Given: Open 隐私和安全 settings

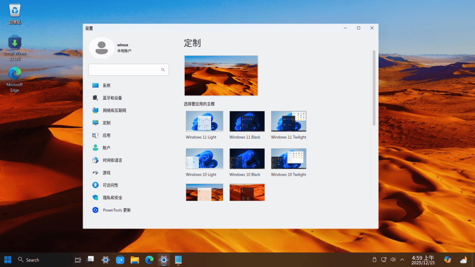Looking at the screenshot, I should [x=128, y=197].
